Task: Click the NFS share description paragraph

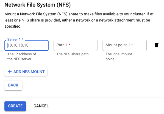Action: point(79,20)
